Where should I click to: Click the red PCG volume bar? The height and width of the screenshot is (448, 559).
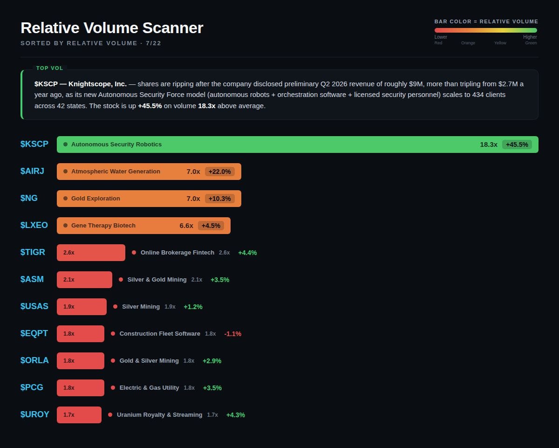81,388
